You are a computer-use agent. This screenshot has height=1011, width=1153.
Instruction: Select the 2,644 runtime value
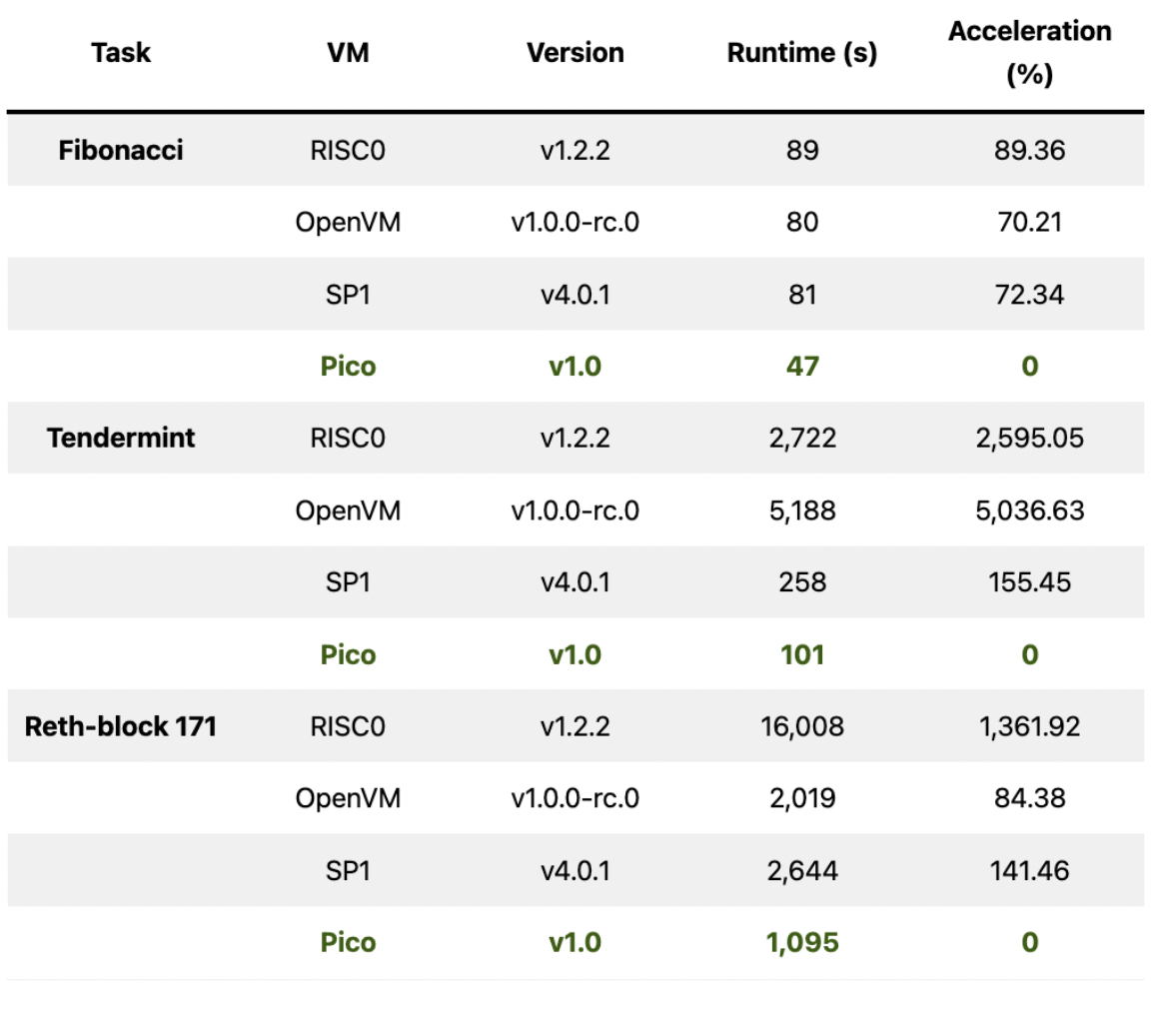[x=801, y=870]
